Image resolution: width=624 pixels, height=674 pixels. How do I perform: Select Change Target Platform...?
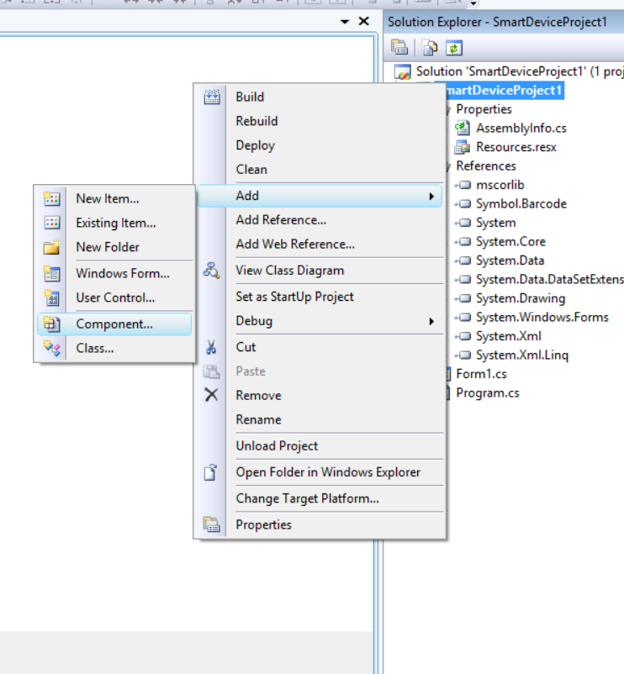319,498
